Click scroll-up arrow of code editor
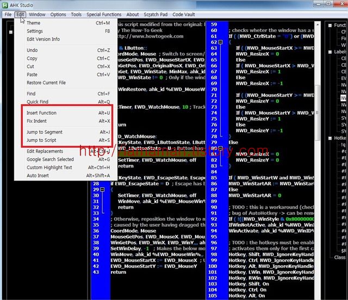Viewport: 348px width, 300px height. click(x=318, y=24)
